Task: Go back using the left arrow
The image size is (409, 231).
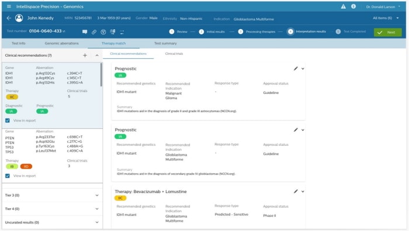Action: click(9, 18)
